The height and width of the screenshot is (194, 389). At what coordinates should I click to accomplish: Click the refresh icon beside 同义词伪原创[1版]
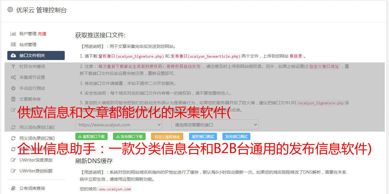[13, 127]
